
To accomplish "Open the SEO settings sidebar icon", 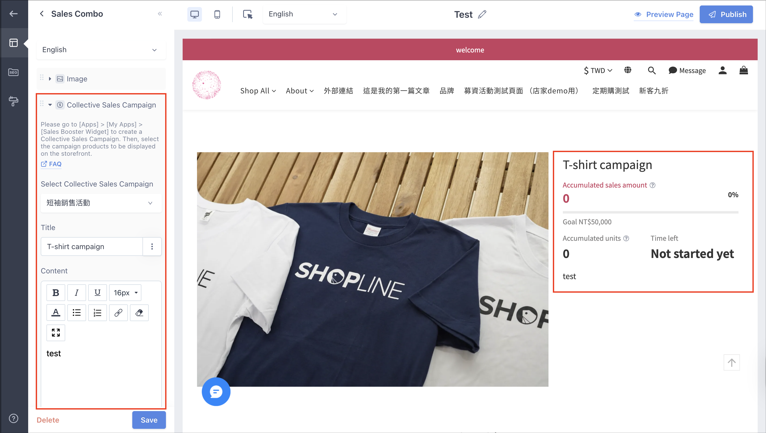I will click(x=14, y=72).
